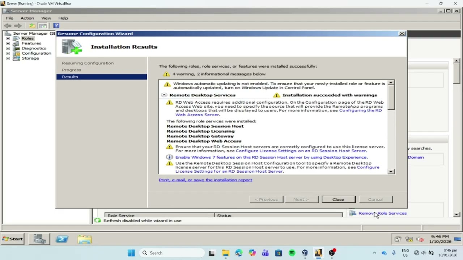Toggle the Show/Hide Console Tree toolbar icon
The height and width of the screenshot is (260, 463).
(43, 26)
